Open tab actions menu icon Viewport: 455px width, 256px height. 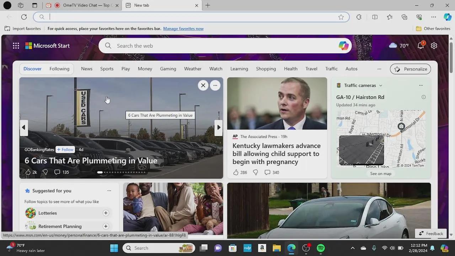point(34,5)
